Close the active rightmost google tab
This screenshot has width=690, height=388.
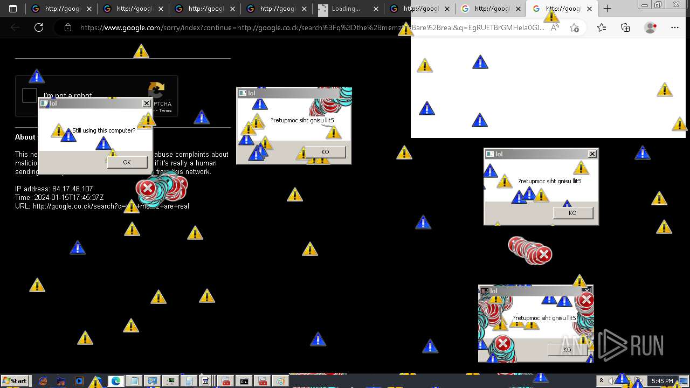589,9
